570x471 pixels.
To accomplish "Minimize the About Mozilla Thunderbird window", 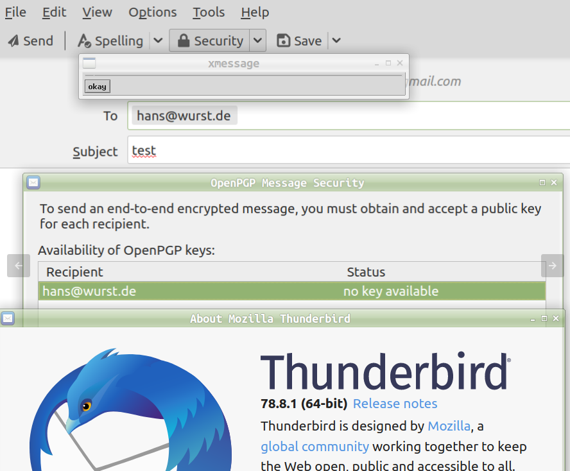I will (x=533, y=319).
